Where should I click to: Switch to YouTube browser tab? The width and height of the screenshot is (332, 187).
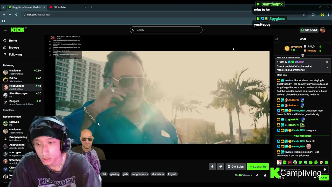coord(67,7)
